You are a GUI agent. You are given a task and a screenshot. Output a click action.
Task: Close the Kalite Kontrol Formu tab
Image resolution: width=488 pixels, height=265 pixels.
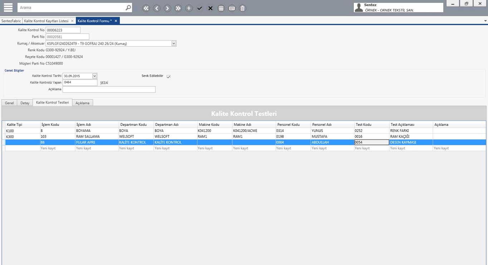[116, 21]
